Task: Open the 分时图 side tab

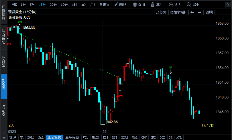Action: (x=3, y=62)
